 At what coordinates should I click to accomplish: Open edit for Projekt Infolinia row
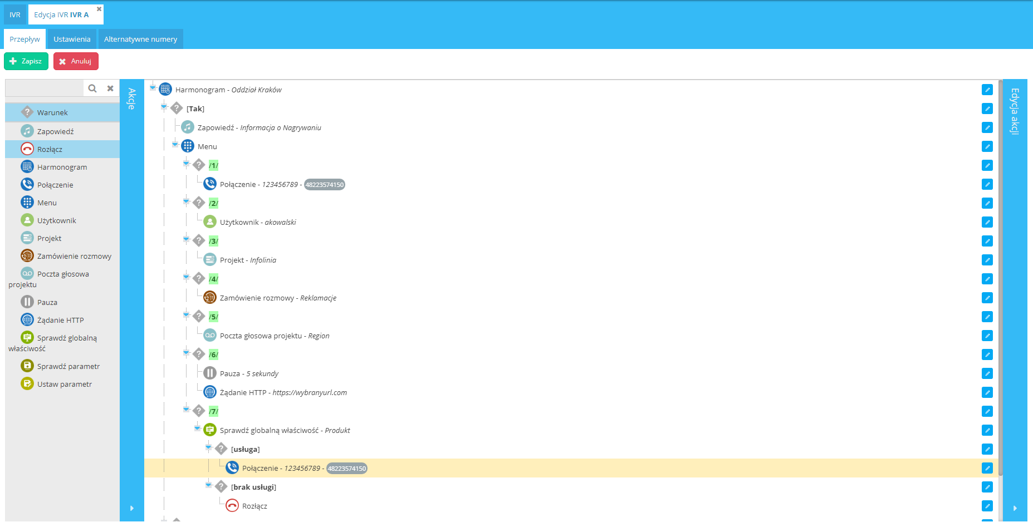(x=987, y=260)
